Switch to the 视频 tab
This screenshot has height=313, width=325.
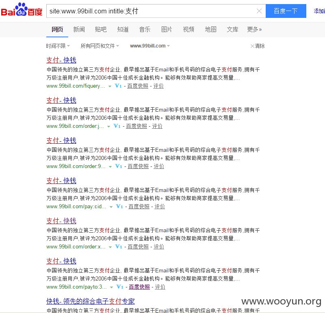[x=188, y=29]
